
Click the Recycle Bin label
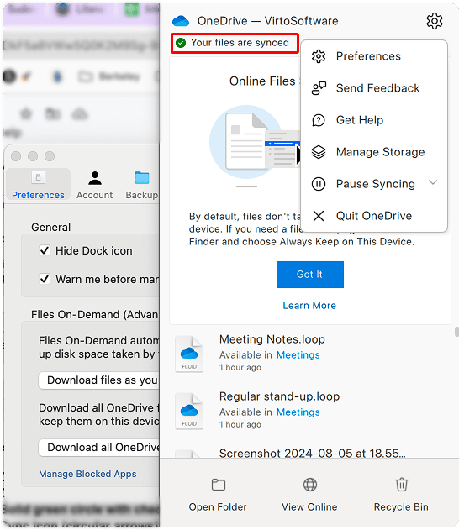pyautogui.click(x=401, y=507)
